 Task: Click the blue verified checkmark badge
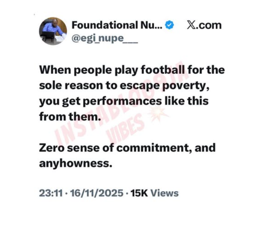(x=170, y=25)
